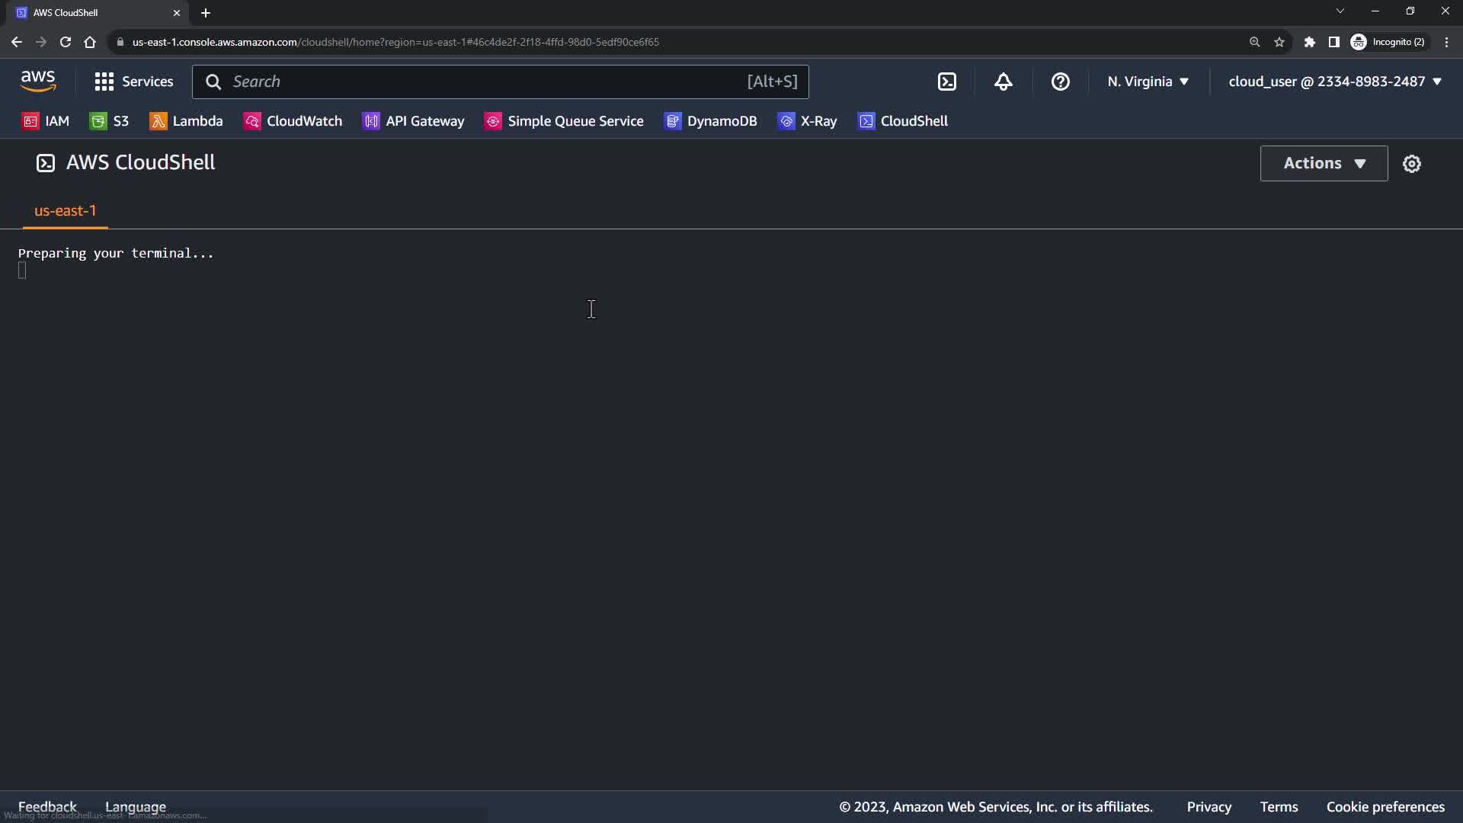Click the AWS logo home
1463x823 pixels.
[38, 81]
